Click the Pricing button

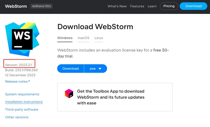[169, 6]
